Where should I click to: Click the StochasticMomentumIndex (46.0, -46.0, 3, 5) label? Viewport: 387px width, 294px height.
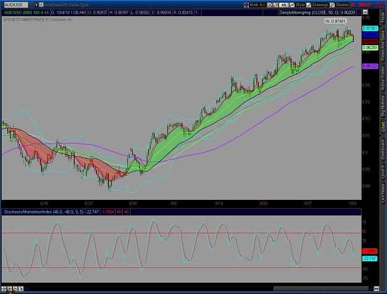point(44,212)
